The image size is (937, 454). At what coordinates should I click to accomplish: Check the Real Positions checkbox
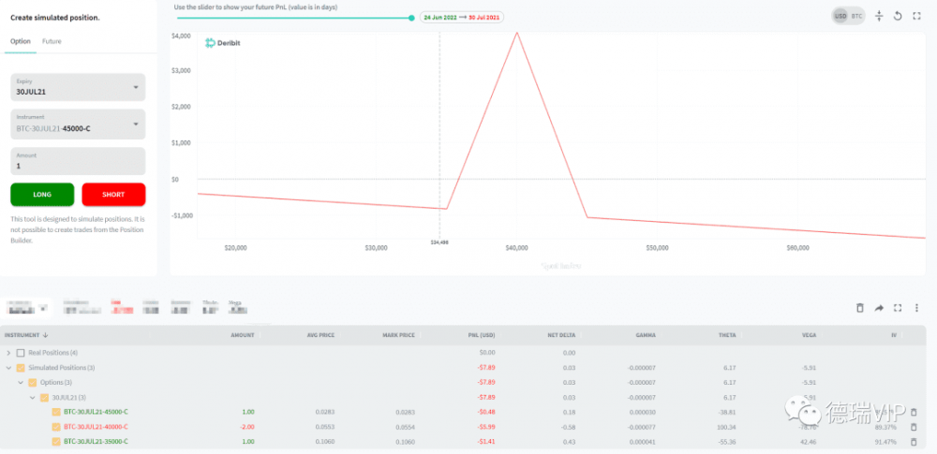click(21, 353)
